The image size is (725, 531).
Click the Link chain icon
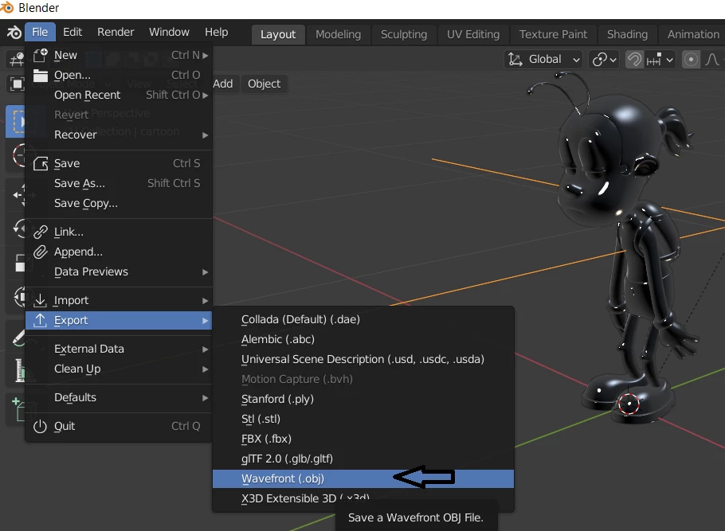pos(40,232)
